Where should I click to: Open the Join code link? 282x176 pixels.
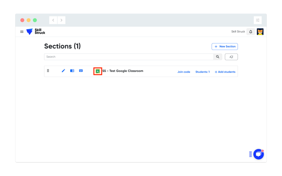click(184, 72)
